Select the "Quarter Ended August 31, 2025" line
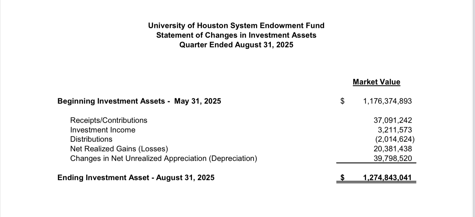475x217 pixels. pyautogui.click(x=236, y=45)
